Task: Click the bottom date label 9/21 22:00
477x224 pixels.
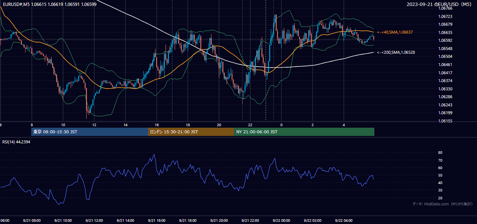Action: (x=250, y=220)
